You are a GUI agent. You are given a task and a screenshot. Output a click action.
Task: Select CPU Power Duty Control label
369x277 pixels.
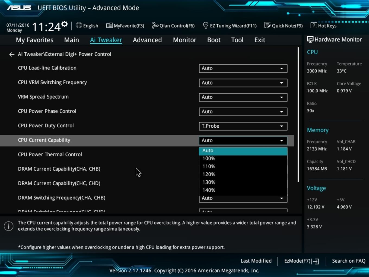46,125
